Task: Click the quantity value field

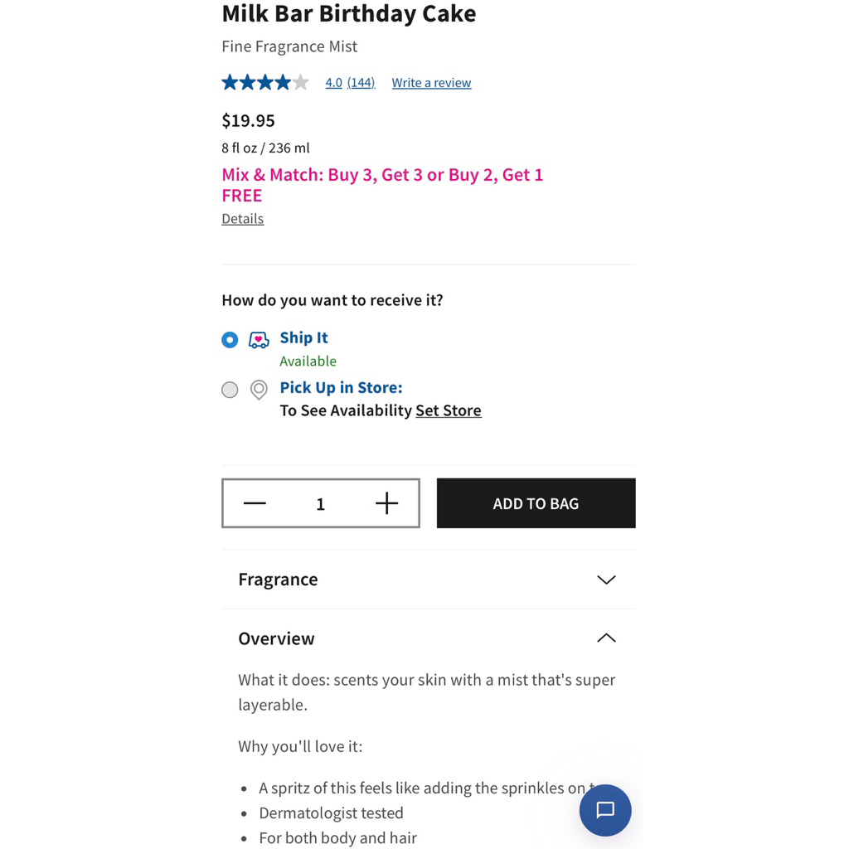Action: coord(320,504)
